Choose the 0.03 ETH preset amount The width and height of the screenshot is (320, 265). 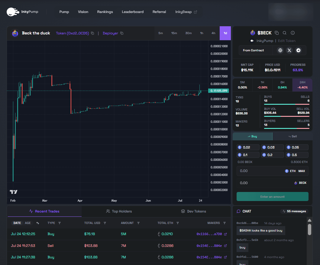[x=273, y=147]
